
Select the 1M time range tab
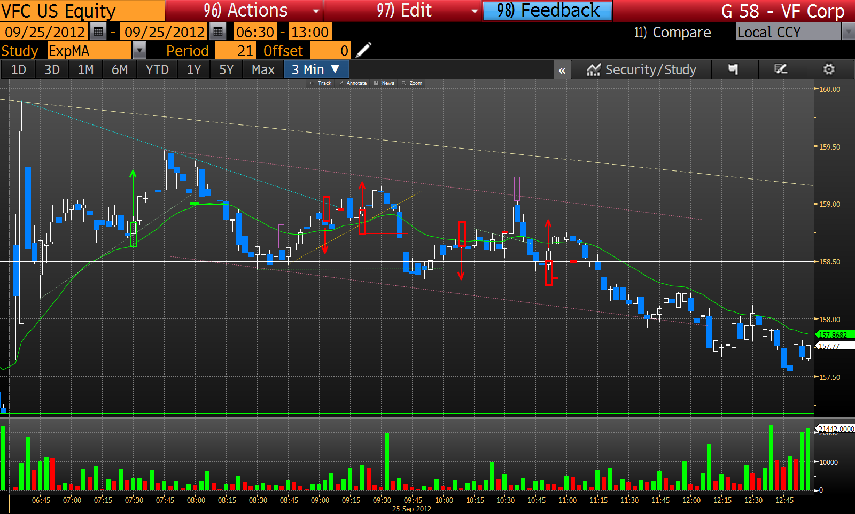(x=85, y=69)
